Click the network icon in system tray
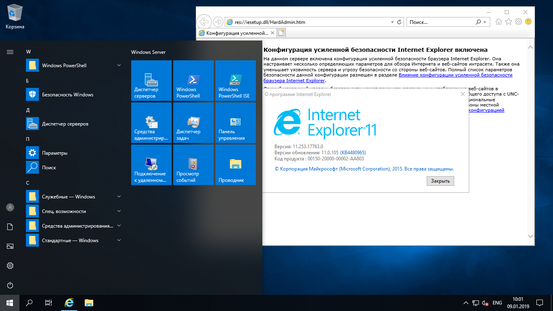 (x=476, y=303)
